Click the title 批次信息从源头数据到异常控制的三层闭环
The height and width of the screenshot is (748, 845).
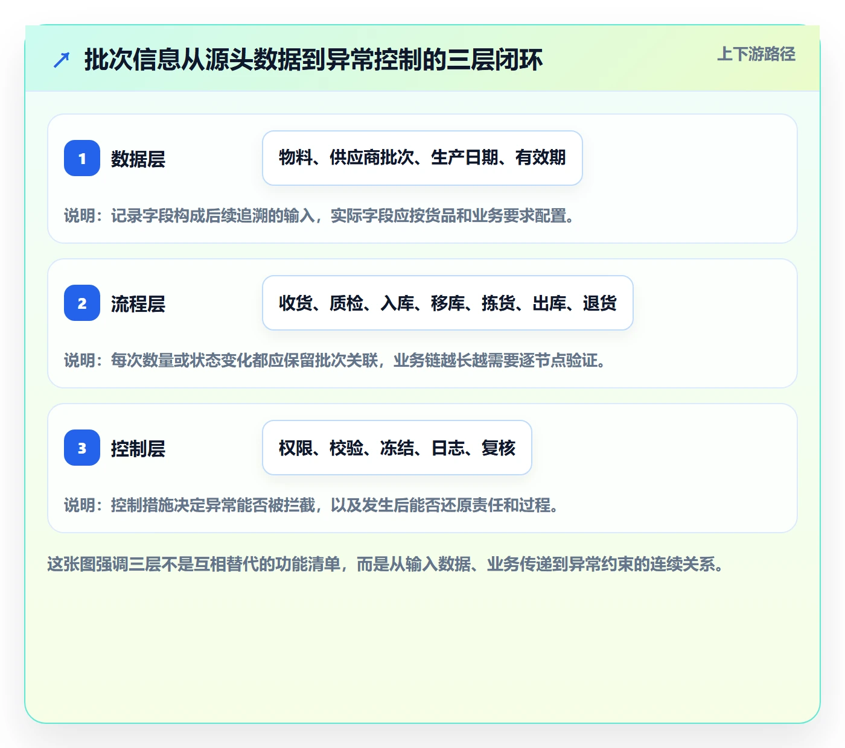pyautogui.click(x=313, y=60)
